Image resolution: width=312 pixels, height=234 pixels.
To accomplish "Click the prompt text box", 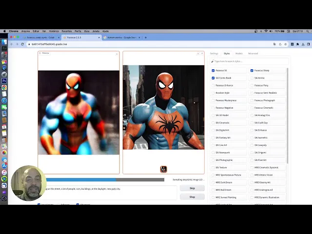I will coord(107,193).
